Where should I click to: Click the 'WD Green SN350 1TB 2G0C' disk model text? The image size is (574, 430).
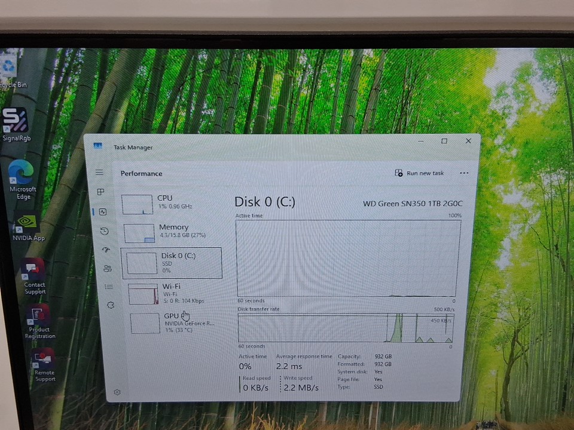coord(413,203)
